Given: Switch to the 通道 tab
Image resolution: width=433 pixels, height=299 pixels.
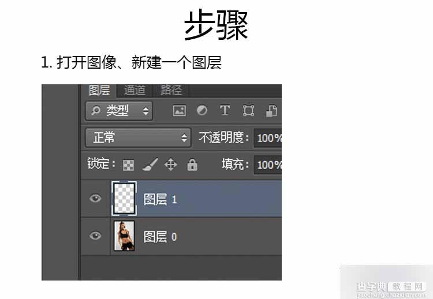Looking at the screenshot, I should [x=135, y=90].
